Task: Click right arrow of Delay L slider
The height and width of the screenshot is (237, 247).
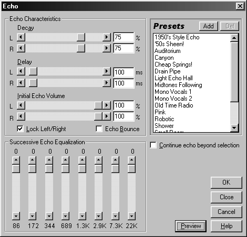Action: pyautogui.click(x=107, y=71)
